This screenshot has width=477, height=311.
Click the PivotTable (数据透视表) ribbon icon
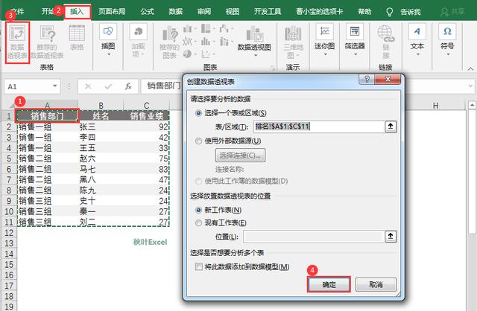tap(17, 42)
